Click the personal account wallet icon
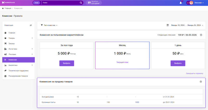The image size is (208, 110). [89, 3]
